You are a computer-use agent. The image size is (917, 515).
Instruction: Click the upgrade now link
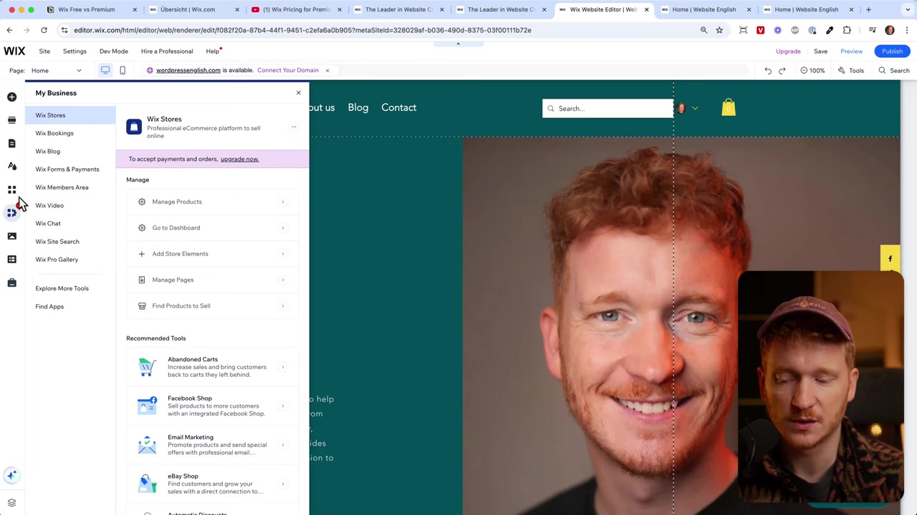coord(239,159)
